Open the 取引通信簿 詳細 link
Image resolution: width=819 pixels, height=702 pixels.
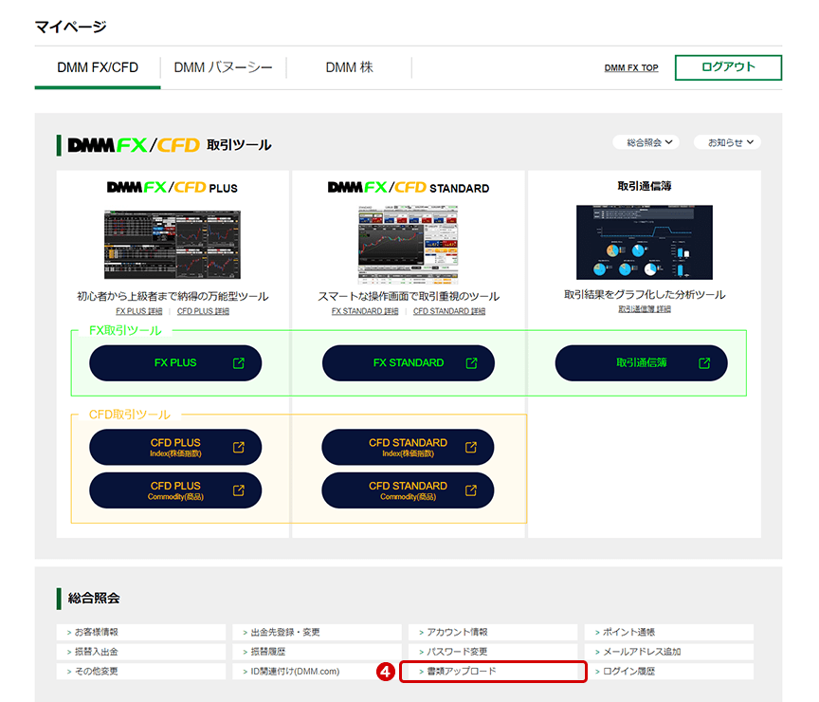[645, 309]
